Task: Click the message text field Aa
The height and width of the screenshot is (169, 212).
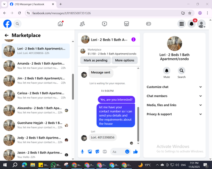Action: click(x=118, y=152)
